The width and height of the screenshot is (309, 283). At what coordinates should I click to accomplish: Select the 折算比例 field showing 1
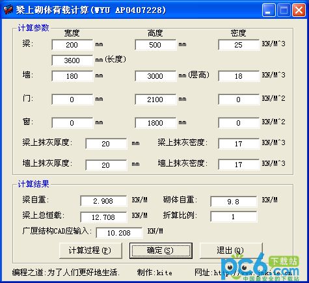234,217
